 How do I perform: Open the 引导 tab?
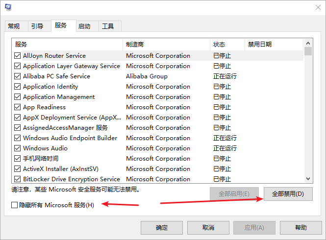click(37, 26)
